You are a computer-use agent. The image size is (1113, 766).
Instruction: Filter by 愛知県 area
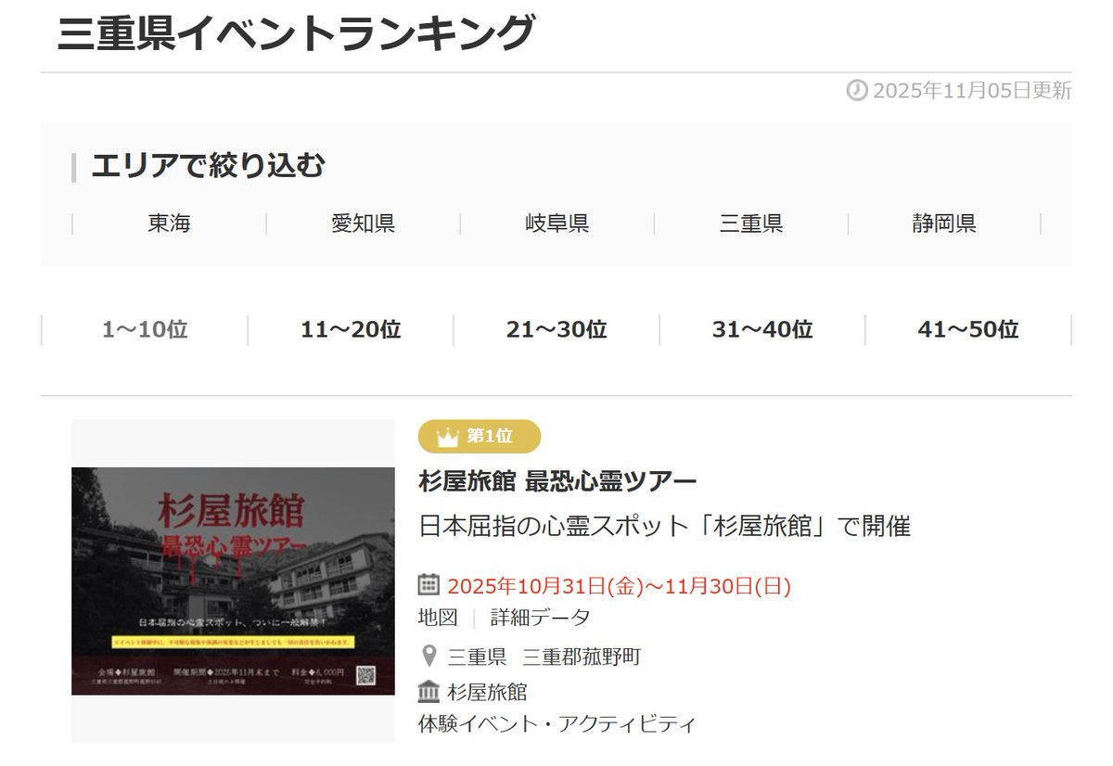point(363,223)
